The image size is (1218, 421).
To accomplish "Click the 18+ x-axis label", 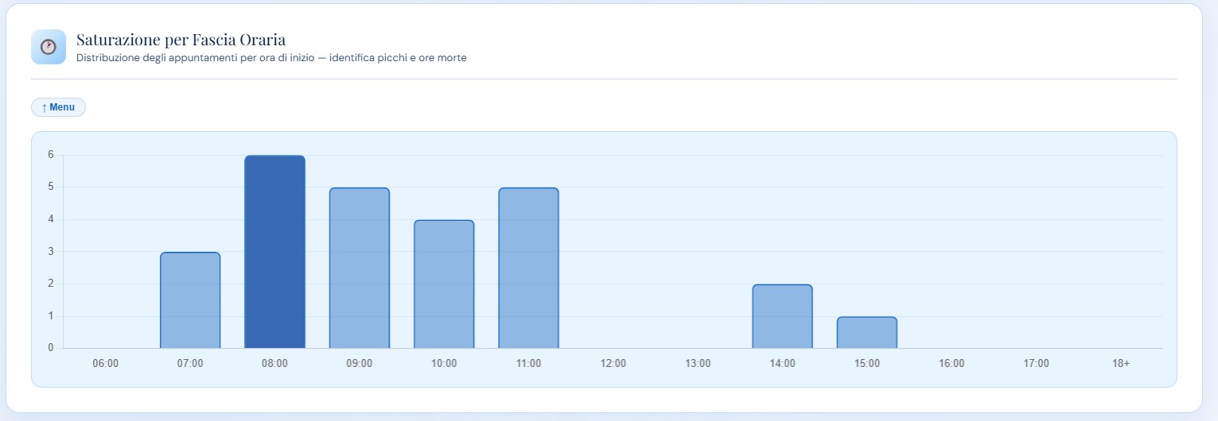I will tap(1120, 363).
